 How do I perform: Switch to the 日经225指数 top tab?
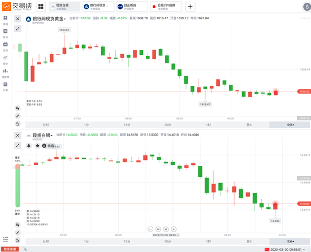coord(166,7)
